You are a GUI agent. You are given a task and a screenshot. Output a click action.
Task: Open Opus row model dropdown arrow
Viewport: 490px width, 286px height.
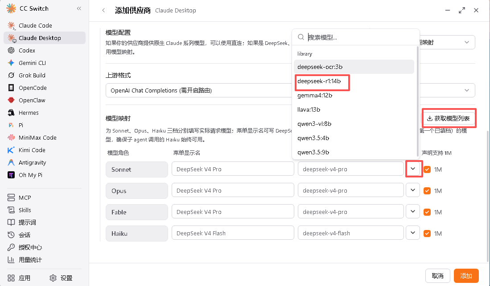[413, 190]
